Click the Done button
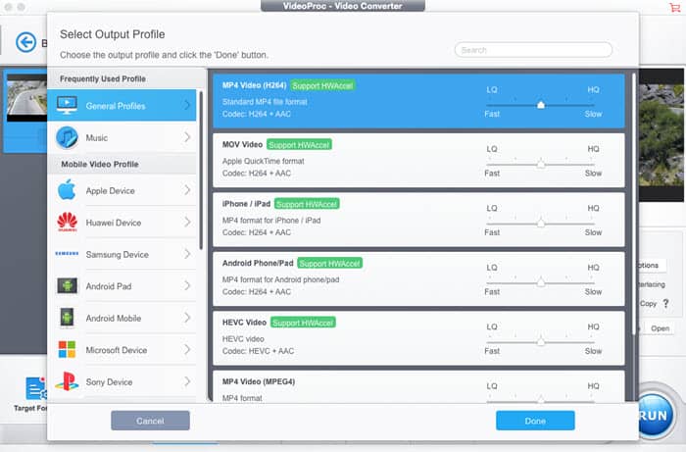The width and height of the screenshot is (686, 452). [535, 421]
